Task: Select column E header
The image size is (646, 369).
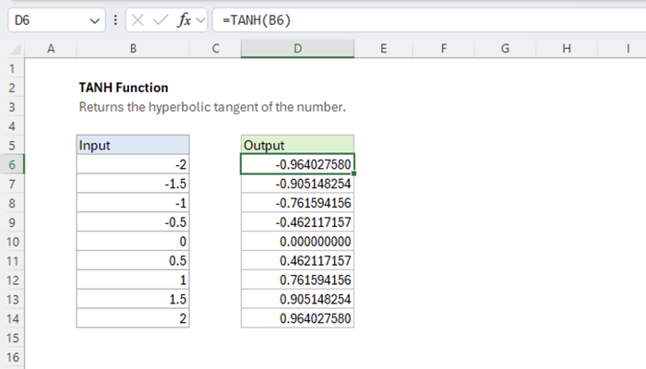Action: 383,49
